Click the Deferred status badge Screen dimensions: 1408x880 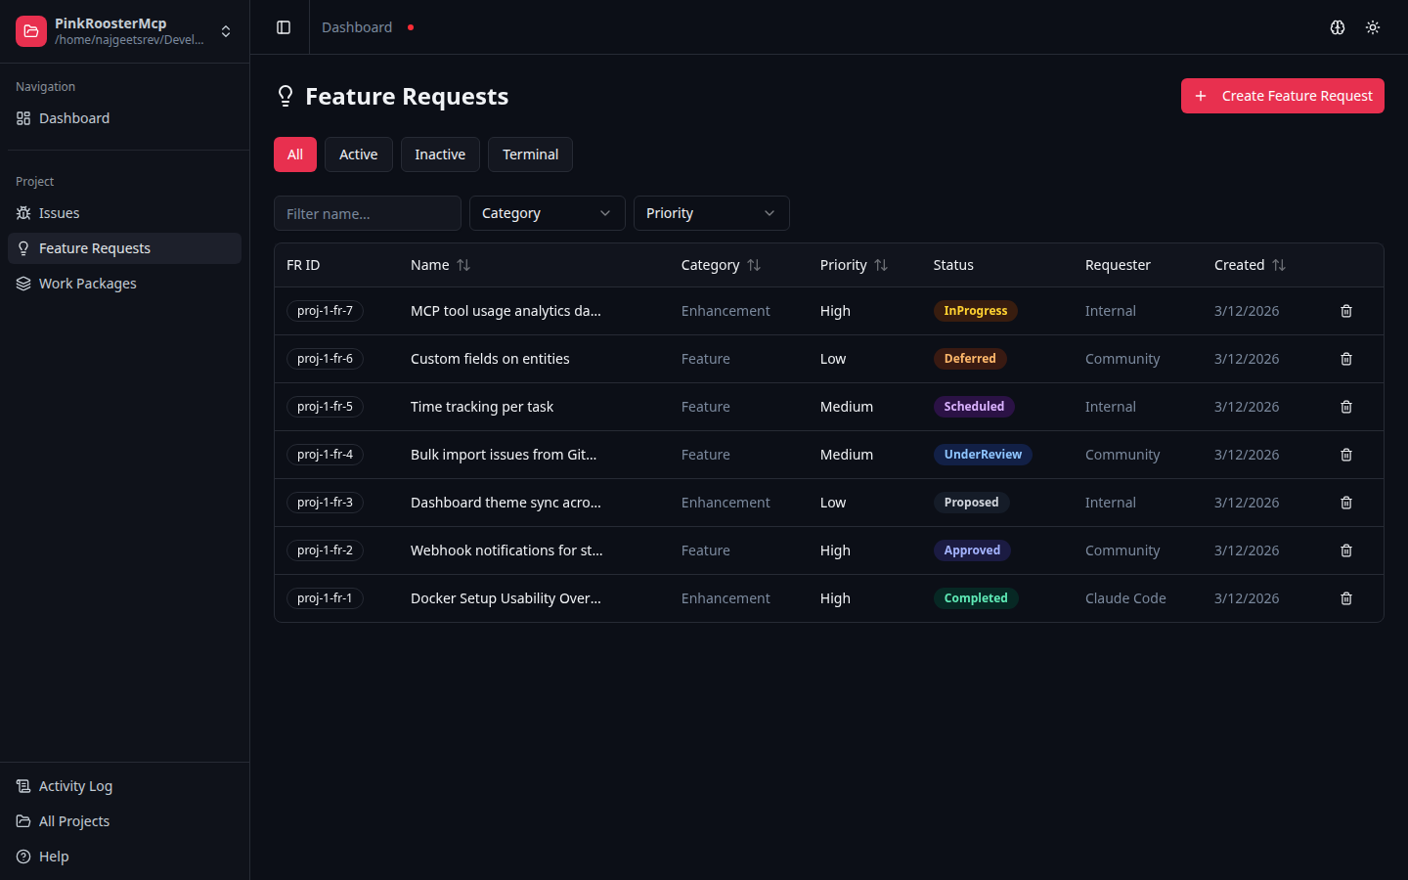970,359
